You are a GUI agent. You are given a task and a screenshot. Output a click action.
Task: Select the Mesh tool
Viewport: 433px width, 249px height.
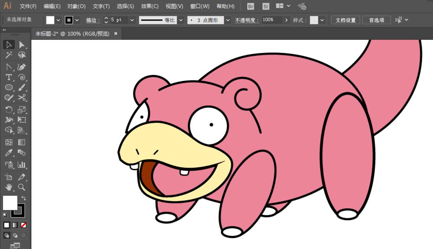click(9, 142)
